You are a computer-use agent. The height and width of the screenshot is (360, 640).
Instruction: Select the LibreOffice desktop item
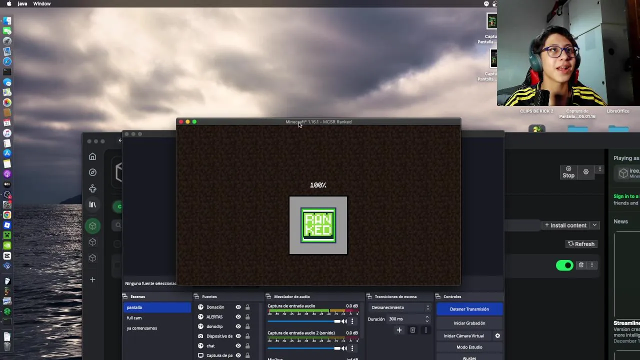[618, 111]
